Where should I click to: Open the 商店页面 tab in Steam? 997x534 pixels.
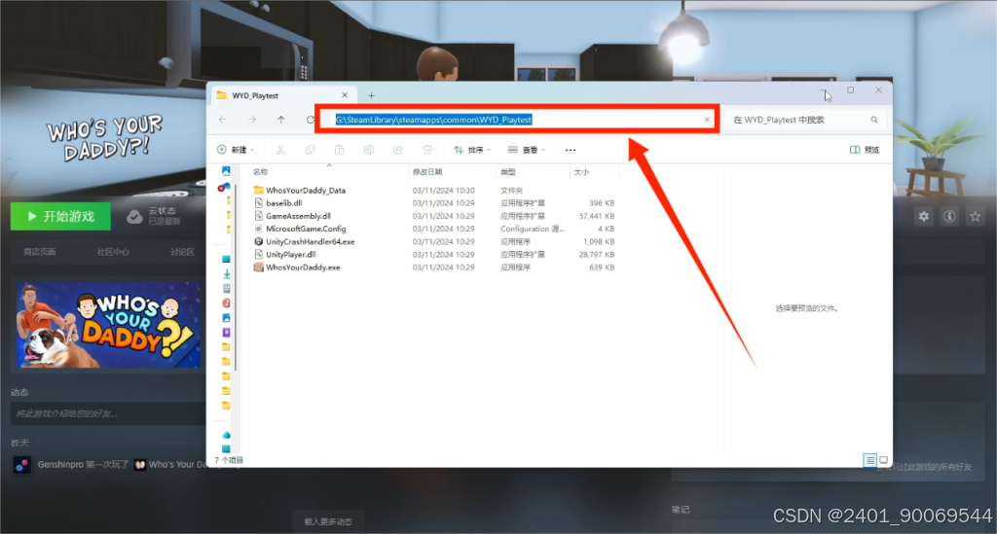click(39, 252)
